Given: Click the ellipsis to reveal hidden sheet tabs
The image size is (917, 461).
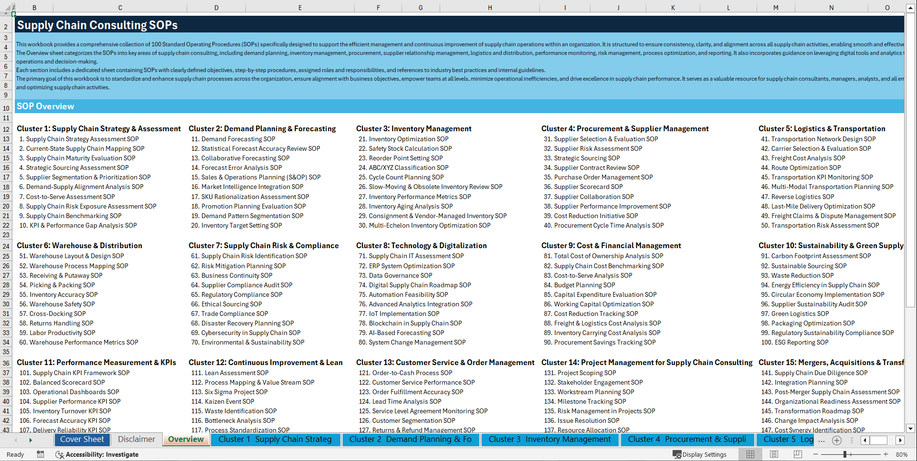Looking at the screenshot, I should 822,440.
